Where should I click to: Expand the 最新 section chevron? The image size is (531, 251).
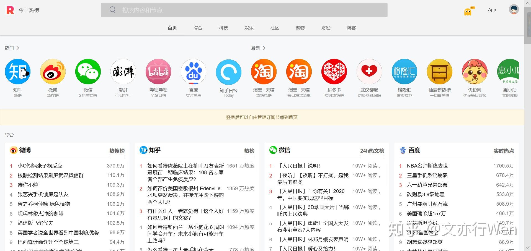point(264,48)
